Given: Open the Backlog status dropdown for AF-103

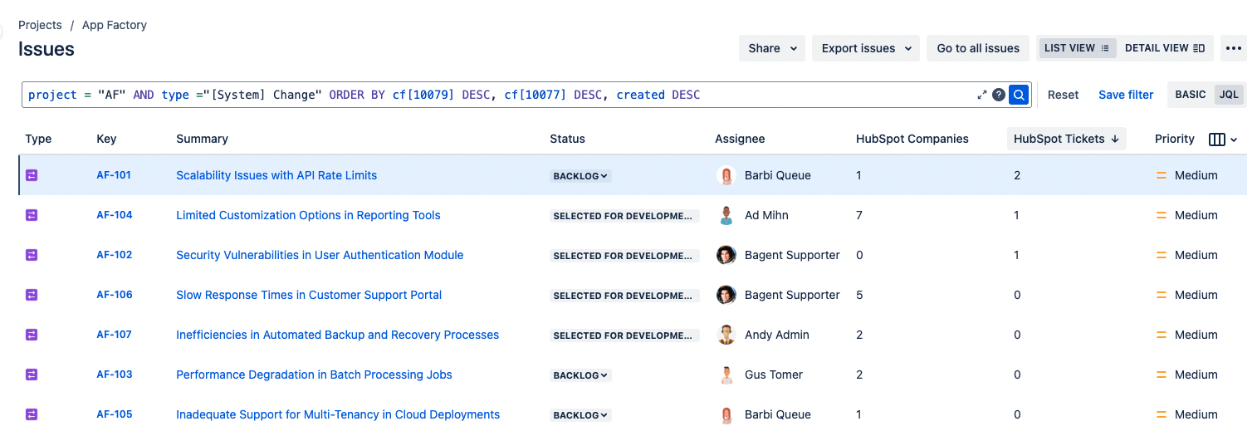Looking at the screenshot, I should (580, 375).
